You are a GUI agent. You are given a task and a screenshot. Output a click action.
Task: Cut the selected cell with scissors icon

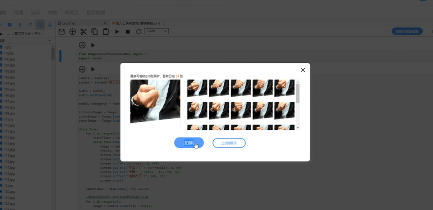83,32
